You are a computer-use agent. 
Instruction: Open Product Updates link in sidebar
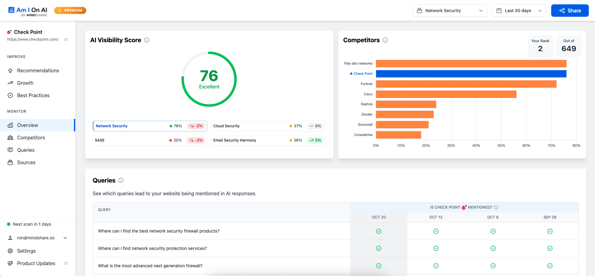pyautogui.click(x=36, y=263)
